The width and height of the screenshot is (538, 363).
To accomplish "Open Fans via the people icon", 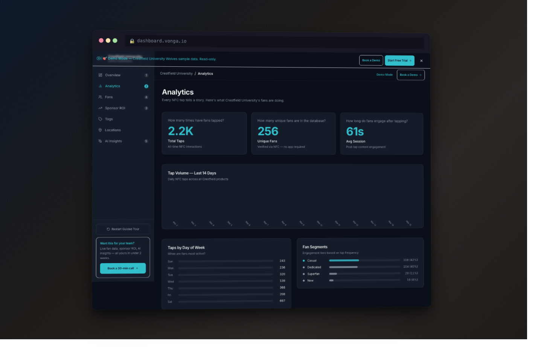I will pyautogui.click(x=100, y=97).
